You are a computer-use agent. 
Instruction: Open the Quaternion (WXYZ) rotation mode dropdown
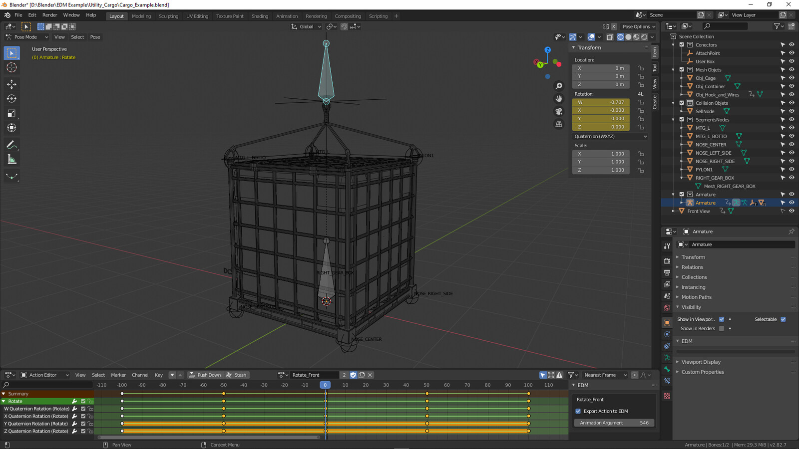click(610, 136)
